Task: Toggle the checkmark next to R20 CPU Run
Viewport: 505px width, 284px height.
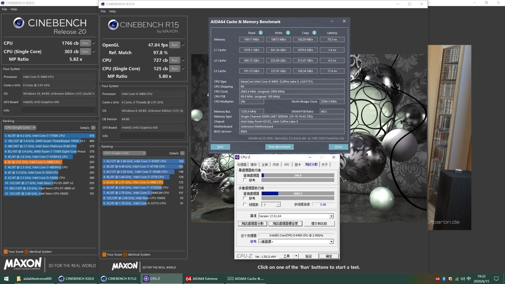Action: [x=94, y=43]
